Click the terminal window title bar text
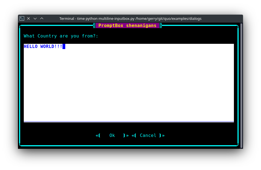The width and height of the screenshot is (261, 170). click(x=130, y=18)
